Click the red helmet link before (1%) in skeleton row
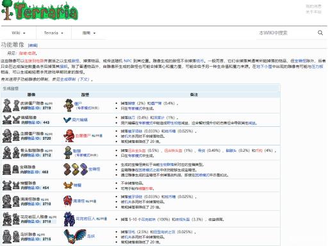The height and width of the screenshot is (246, 328). [173, 151]
